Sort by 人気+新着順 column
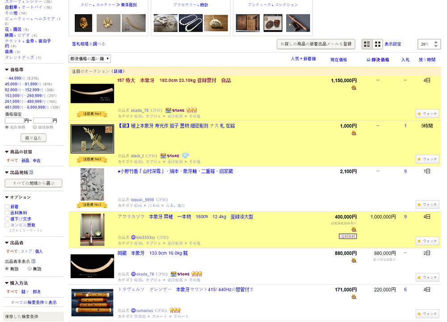The height and width of the screenshot is (322, 447). coord(303,59)
